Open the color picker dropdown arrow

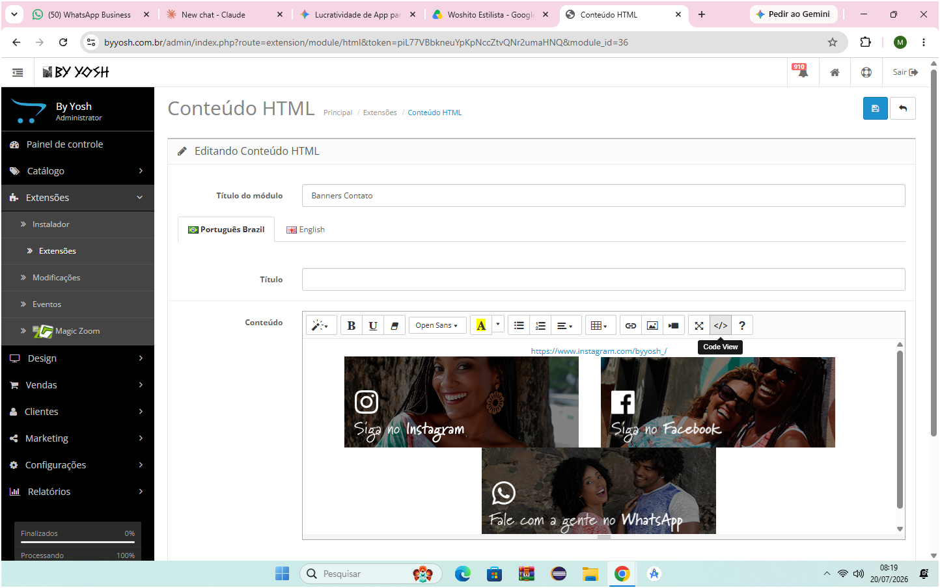click(x=498, y=324)
